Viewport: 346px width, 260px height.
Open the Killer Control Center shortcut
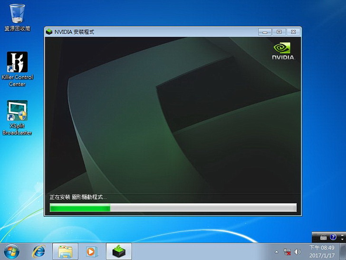(17, 69)
